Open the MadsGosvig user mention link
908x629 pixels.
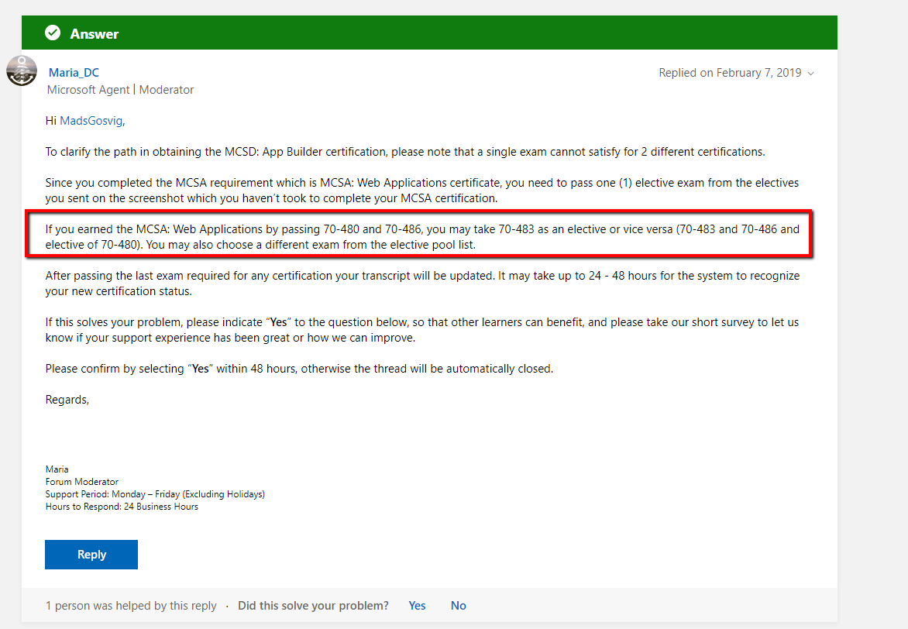(x=91, y=121)
